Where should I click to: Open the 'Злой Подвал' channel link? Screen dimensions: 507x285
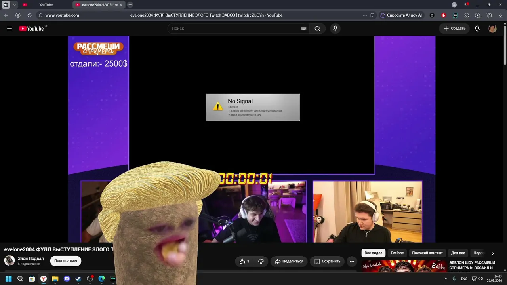[x=31, y=258]
